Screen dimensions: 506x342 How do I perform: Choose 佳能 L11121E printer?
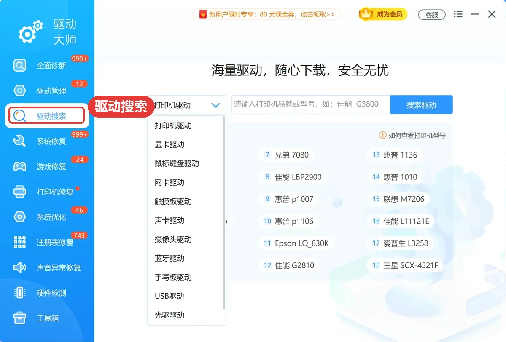(401, 221)
